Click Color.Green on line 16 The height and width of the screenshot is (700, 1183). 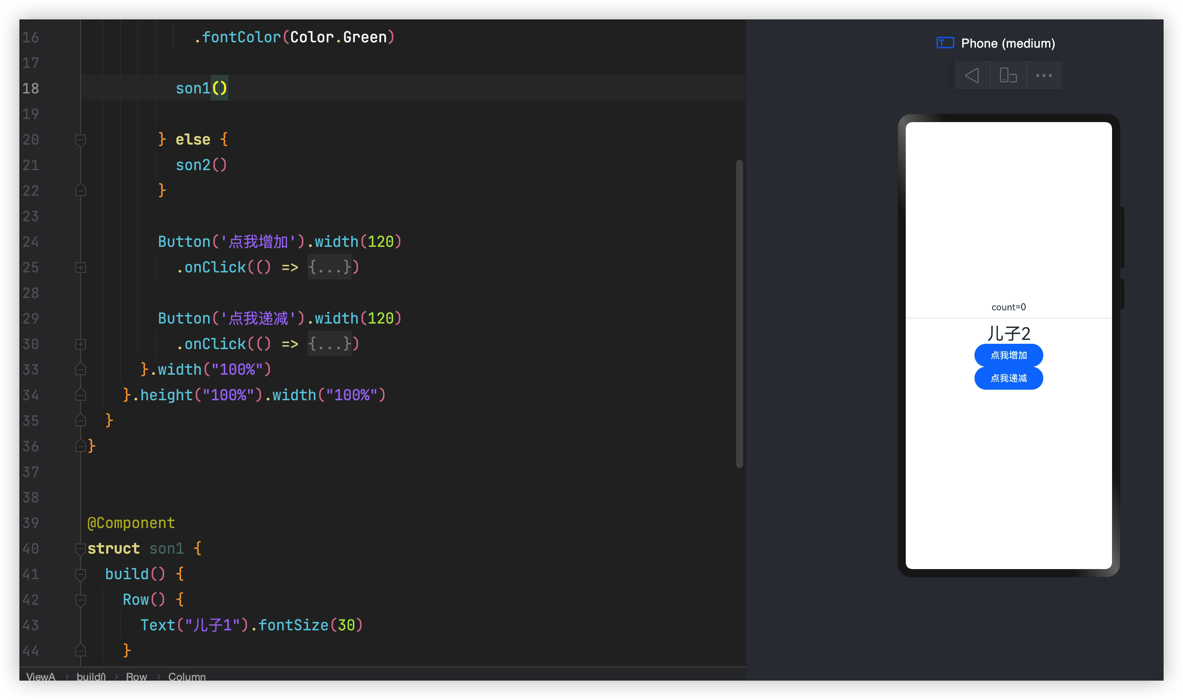point(338,37)
